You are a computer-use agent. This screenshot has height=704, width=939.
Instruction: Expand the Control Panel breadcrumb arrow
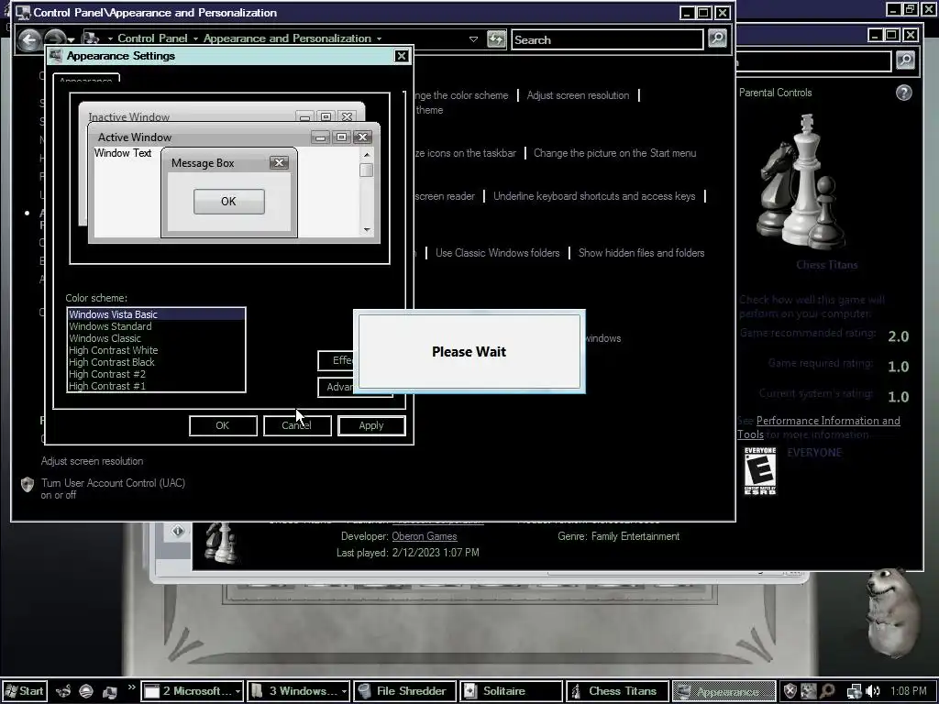coord(195,38)
